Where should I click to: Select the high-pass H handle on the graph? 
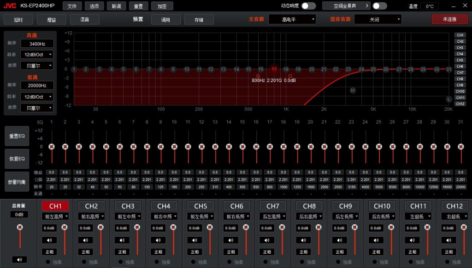(x=353, y=91)
